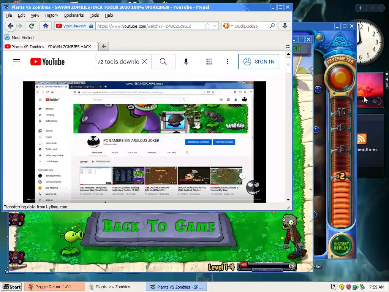This screenshot has width=389, height=292.
Task: Click the browser Back arrow button
Action: [x=11, y=26]
